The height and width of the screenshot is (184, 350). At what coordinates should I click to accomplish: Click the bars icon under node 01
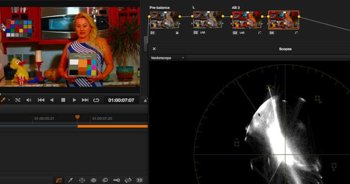click(177, 33)
